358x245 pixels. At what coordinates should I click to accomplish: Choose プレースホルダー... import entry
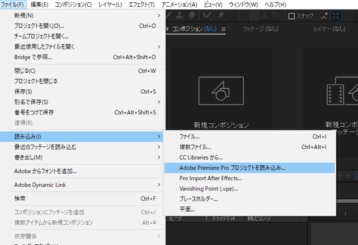coord(249,199)
